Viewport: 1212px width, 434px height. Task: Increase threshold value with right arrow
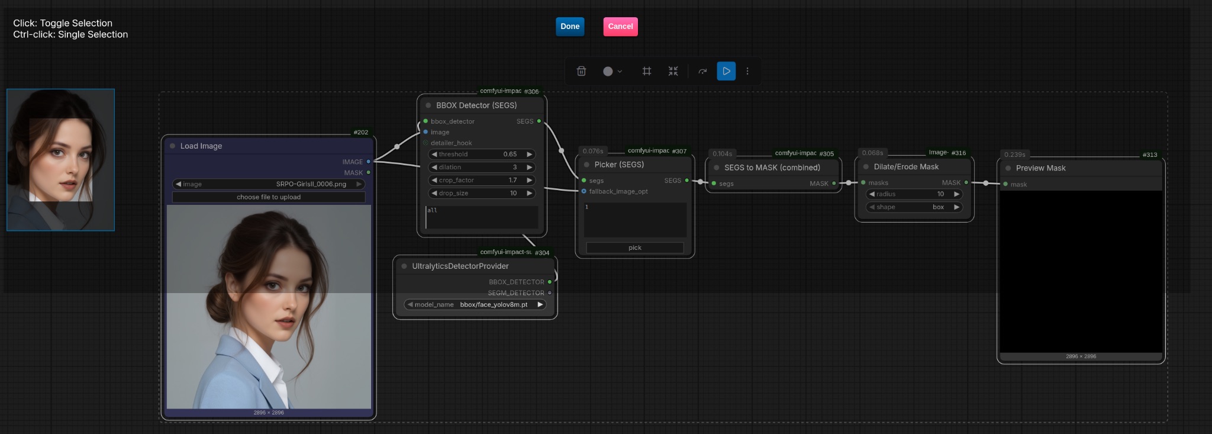tap(530, 155)
